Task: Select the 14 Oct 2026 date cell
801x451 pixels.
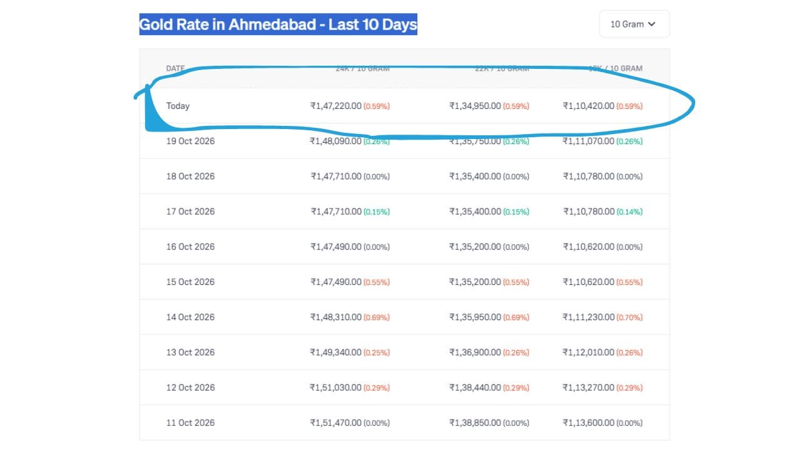Action: pos(190,317)
